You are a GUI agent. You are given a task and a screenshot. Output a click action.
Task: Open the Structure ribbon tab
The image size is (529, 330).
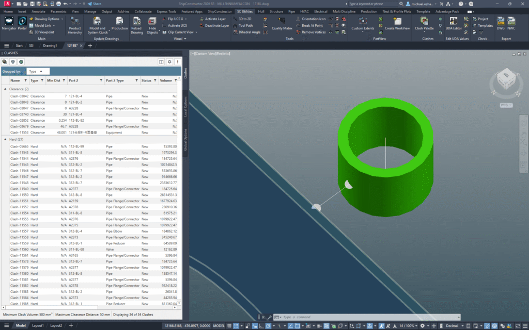[276, 11]
